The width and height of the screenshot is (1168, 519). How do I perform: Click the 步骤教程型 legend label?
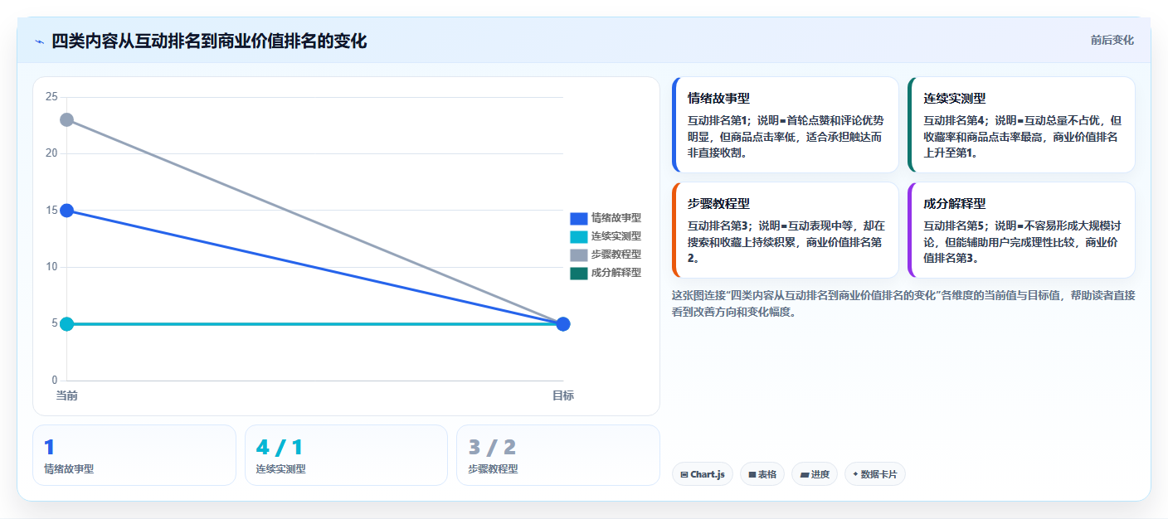click(x=616, y=255)
